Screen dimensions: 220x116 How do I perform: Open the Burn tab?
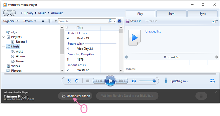[172, 14]
